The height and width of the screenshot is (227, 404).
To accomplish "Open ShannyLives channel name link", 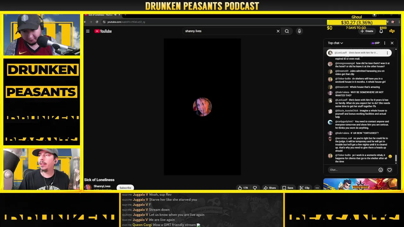I will (102, 186).
